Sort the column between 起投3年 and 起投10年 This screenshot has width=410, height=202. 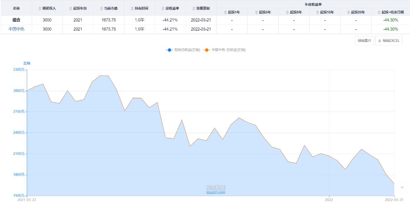287,12
